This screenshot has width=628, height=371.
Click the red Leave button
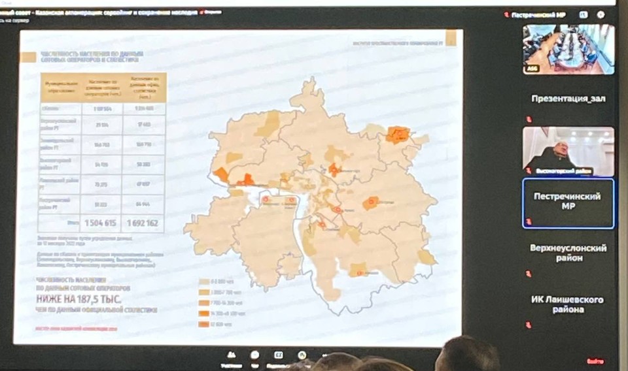(595, 361)
